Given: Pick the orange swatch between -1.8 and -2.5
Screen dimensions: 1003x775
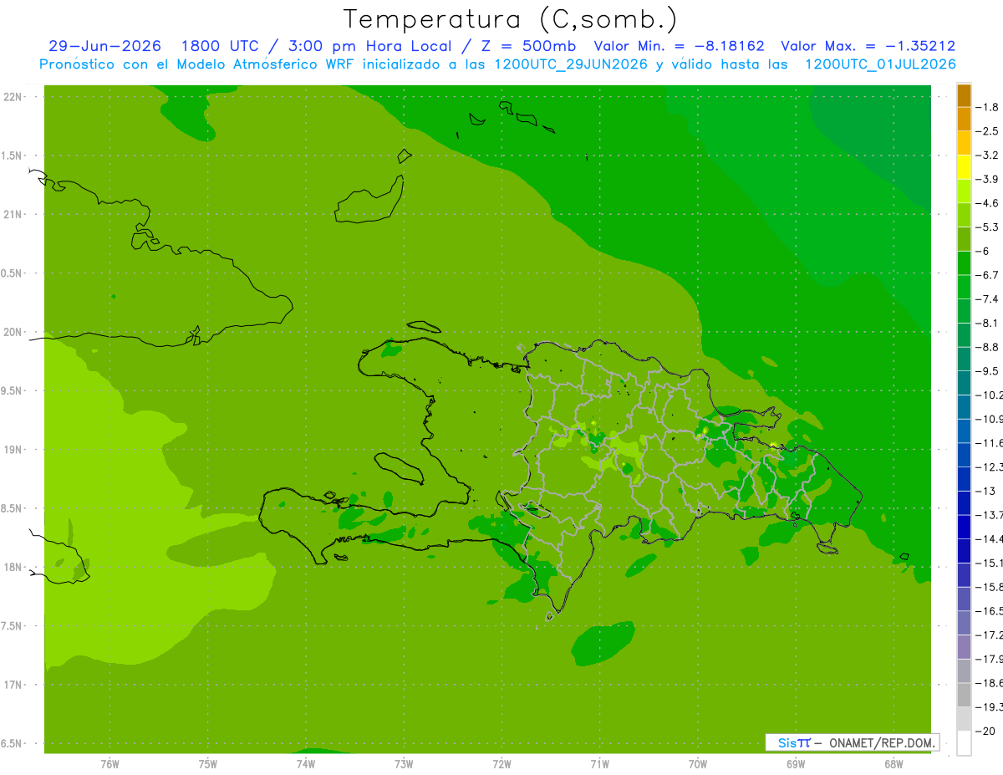Looking at the screenshot, I should pos(964,119).
